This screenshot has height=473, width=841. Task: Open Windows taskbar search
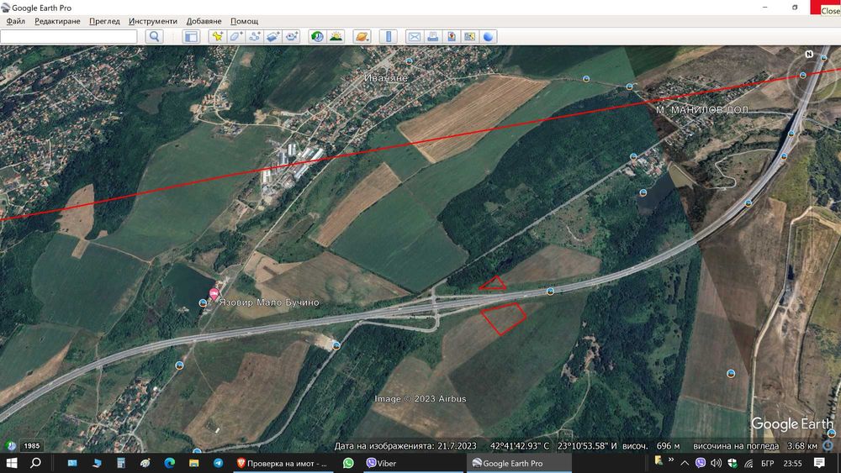35,463
